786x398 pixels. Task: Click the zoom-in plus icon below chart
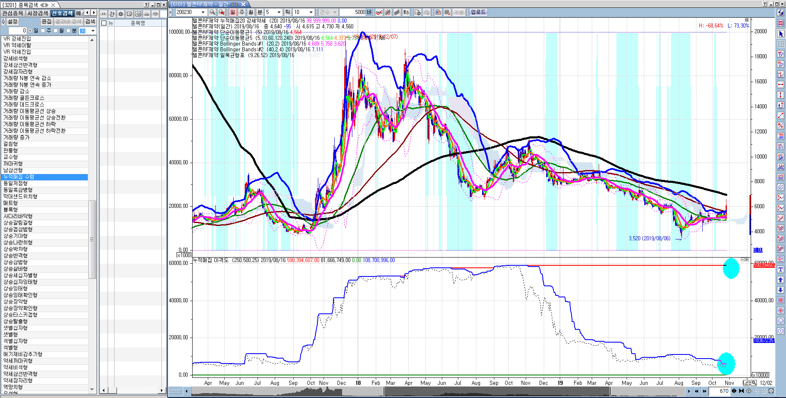tap(749, 391)
